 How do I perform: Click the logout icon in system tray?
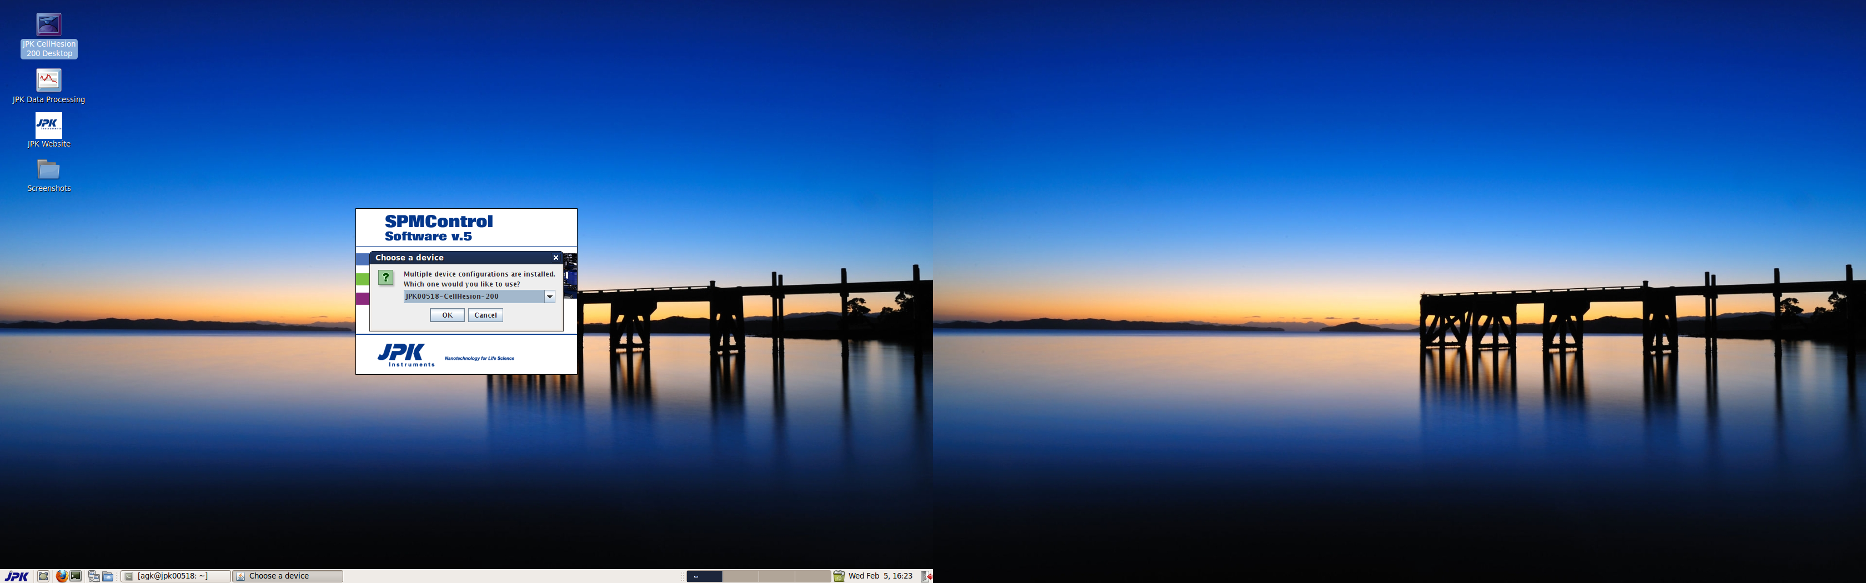(926, 576)
